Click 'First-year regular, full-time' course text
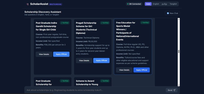The image size is (204, 94). pos(52,36)
